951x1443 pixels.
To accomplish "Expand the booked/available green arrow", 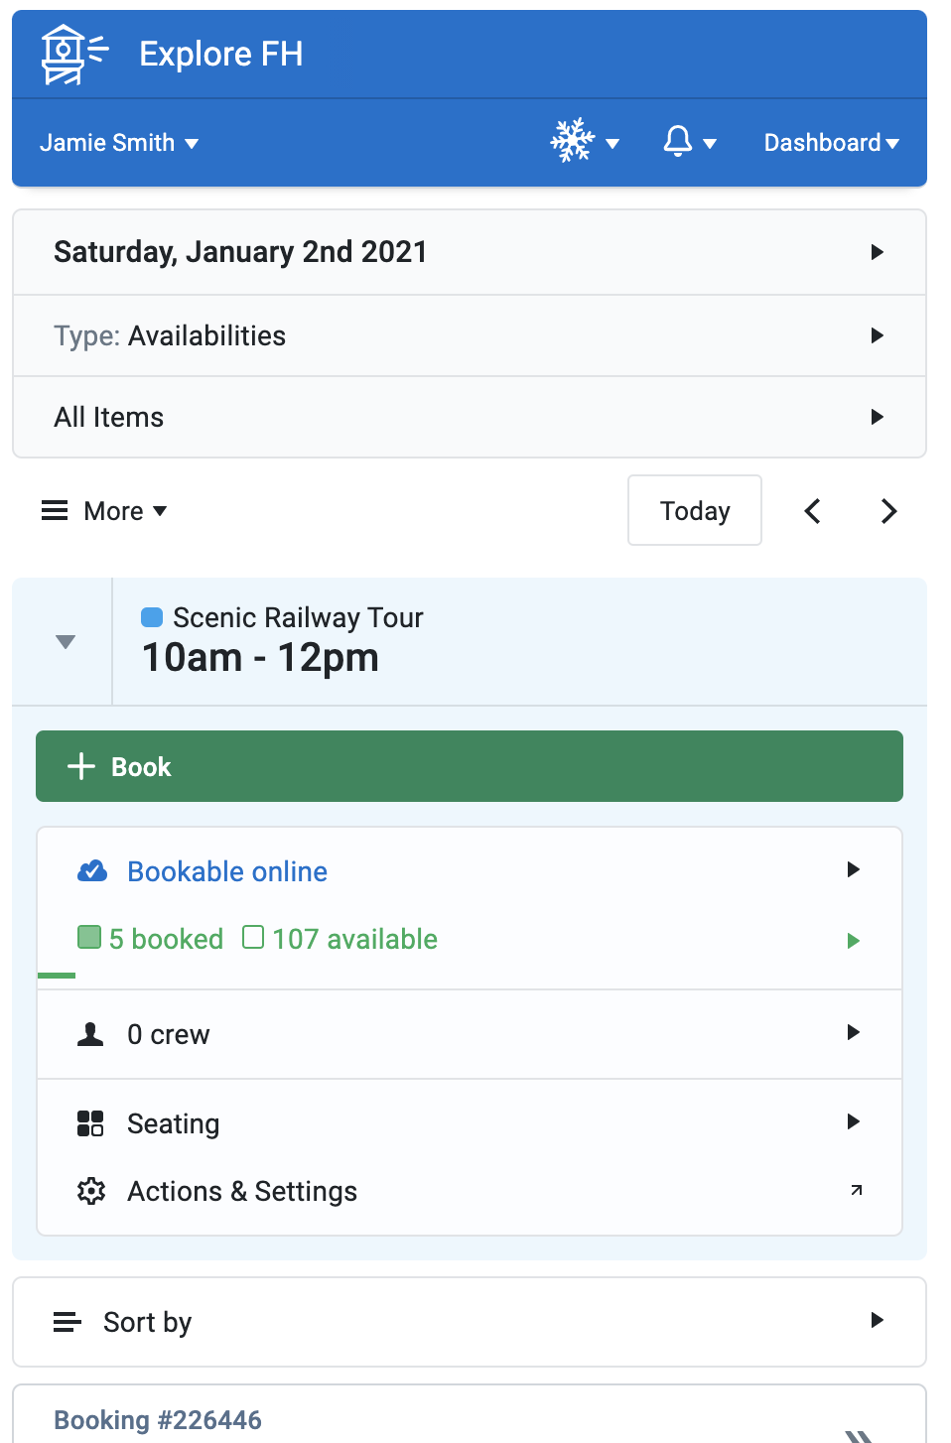I will (x=853, y=941).
